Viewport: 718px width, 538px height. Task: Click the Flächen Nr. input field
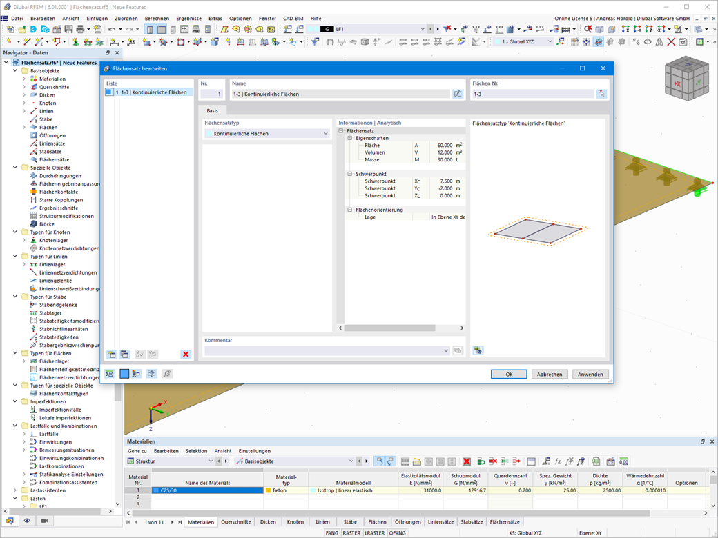pos(533,94)
